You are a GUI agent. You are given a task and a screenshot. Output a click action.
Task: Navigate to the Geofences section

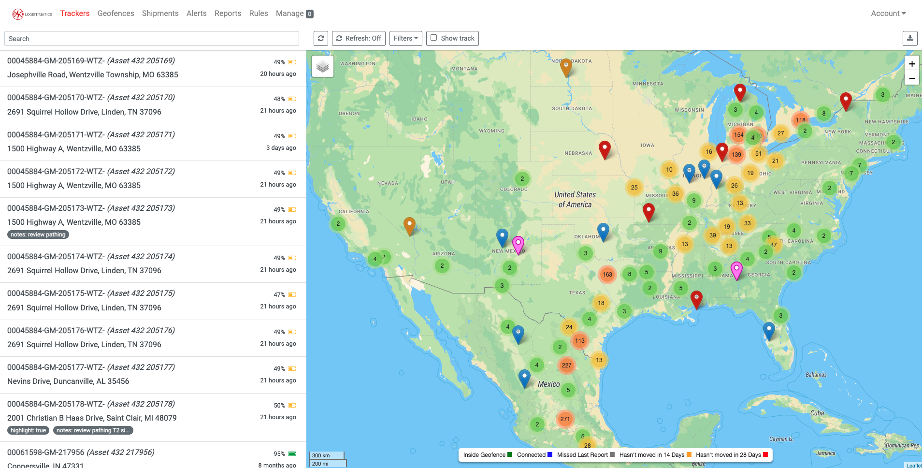[x=115, y=13]
